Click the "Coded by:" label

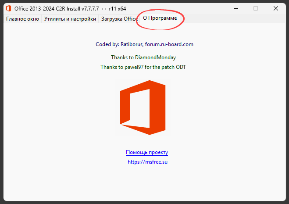(107, 44)
